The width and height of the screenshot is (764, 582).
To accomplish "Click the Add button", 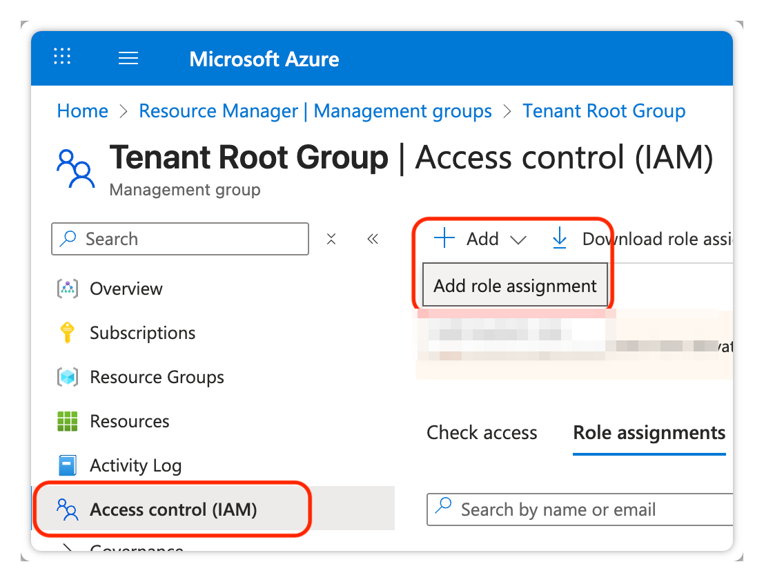I will [480, 239].
